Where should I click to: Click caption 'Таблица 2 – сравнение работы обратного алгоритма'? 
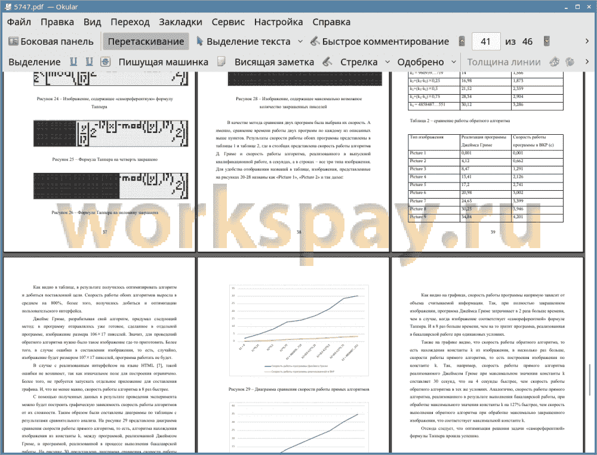(460, 120)
